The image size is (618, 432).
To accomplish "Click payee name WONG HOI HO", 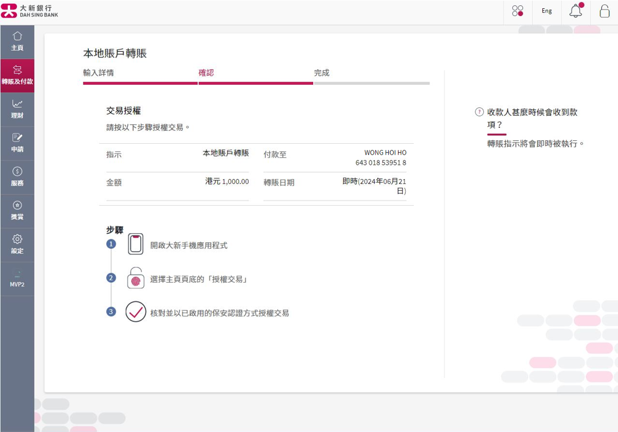I will [x=385, y=153].
